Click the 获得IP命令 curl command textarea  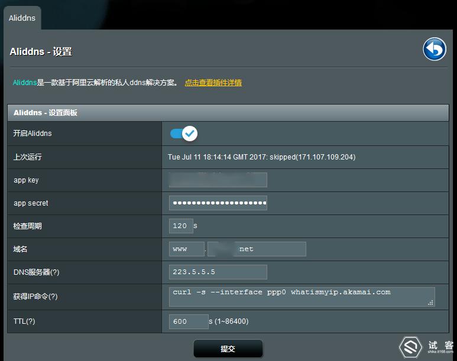[x=302, y=297]
